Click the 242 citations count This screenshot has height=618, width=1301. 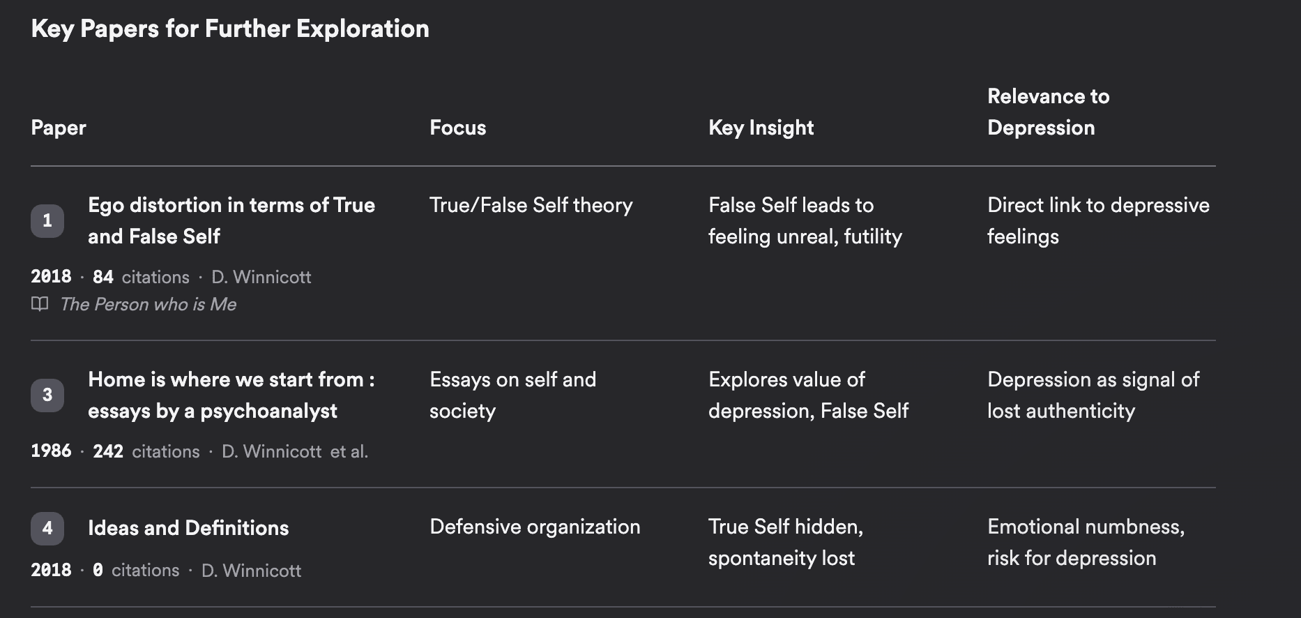coord(146,451)
